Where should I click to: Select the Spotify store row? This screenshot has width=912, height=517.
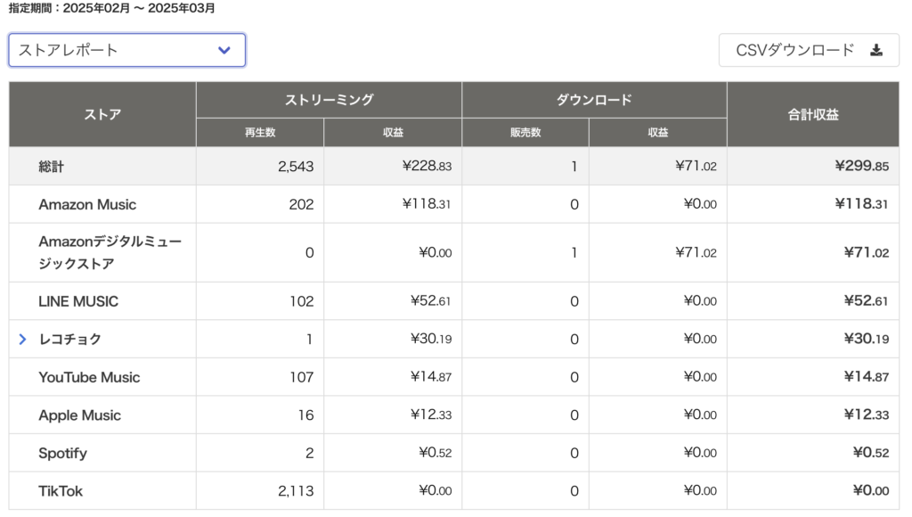click(453, 453)
